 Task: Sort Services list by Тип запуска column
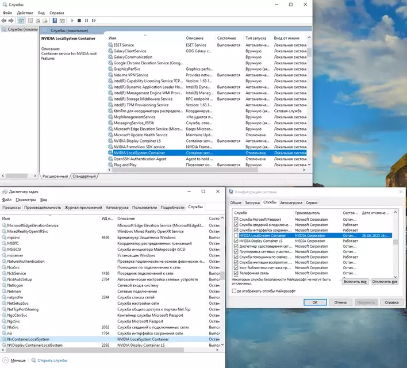[256, 38]
